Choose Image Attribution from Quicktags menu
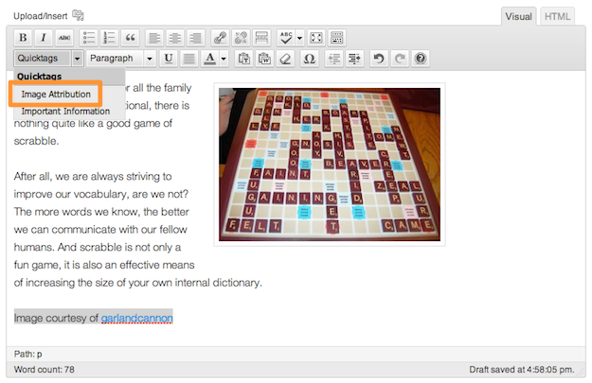 [x=56, y=95]
